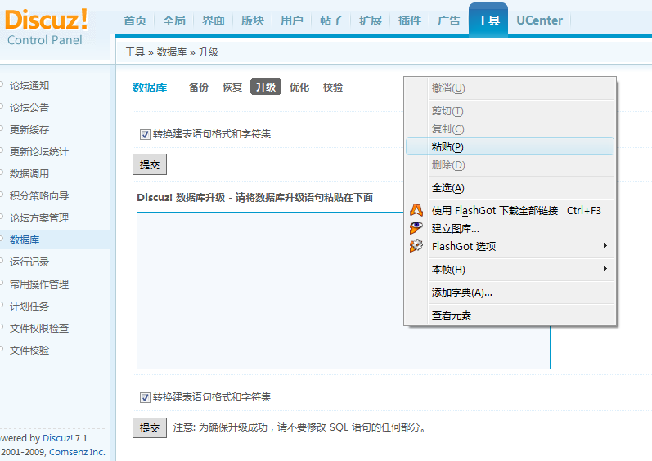
Task: Open the 版块 top navigation tab
Action: click(253, 20)
